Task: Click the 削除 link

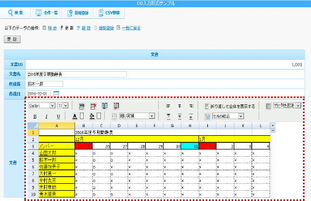Action: pyautogui.click(x=86, y=28)
